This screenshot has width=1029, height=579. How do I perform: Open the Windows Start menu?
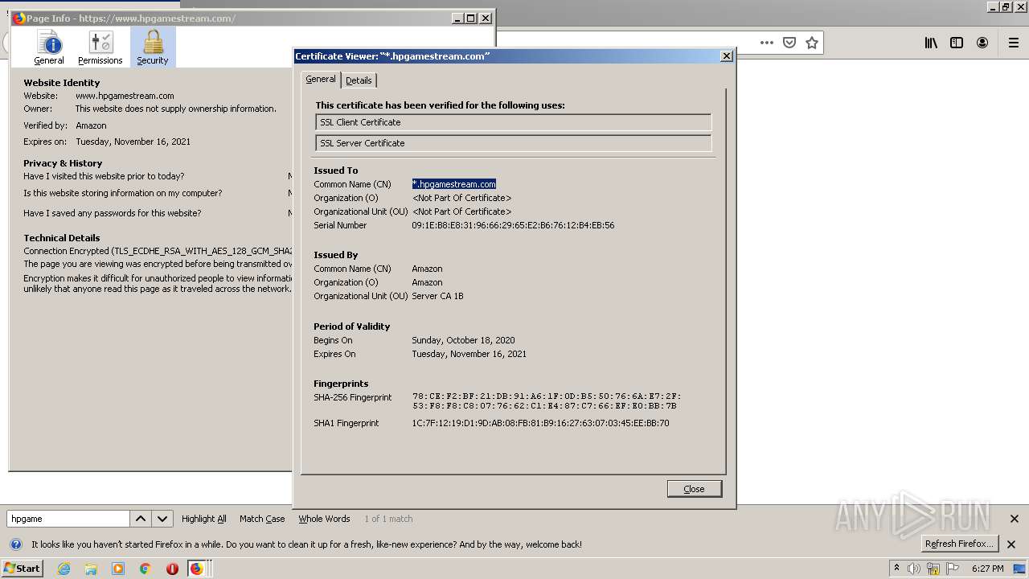[x=22, y=569]
